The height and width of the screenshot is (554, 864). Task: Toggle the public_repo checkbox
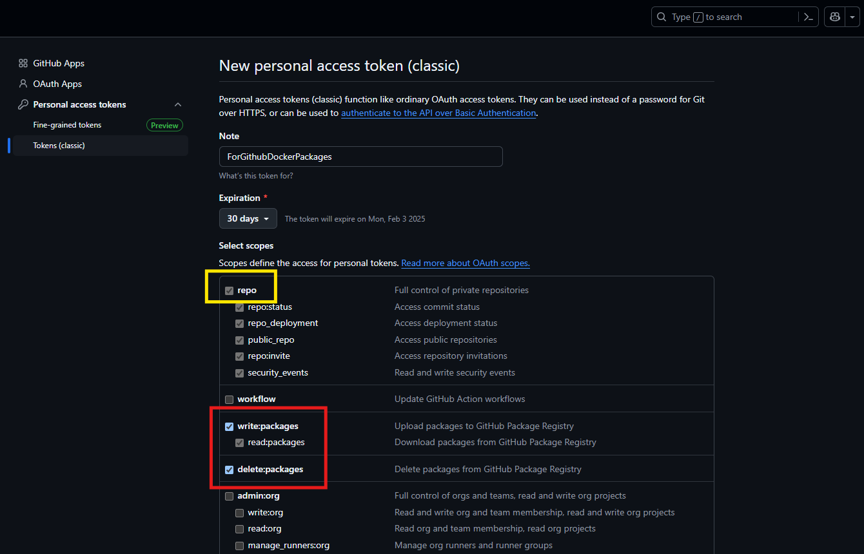239,340
